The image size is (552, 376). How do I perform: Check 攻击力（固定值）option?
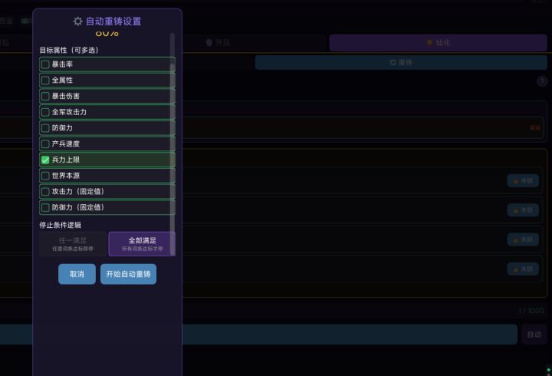(45, 191)
